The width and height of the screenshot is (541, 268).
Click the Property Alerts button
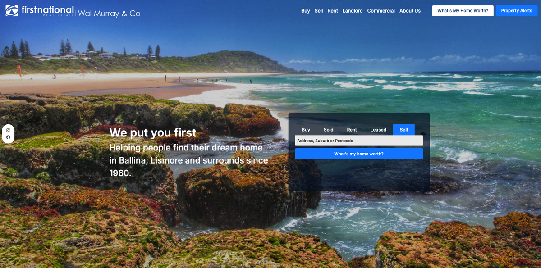pyautogui.click(x=517, y=11)
